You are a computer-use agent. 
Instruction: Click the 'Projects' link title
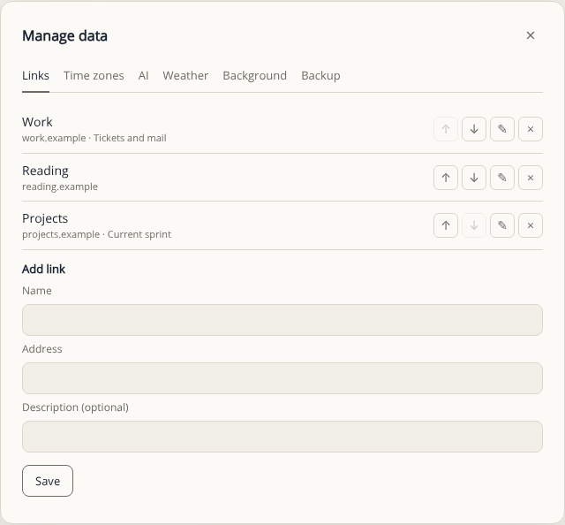pos(45,218)
